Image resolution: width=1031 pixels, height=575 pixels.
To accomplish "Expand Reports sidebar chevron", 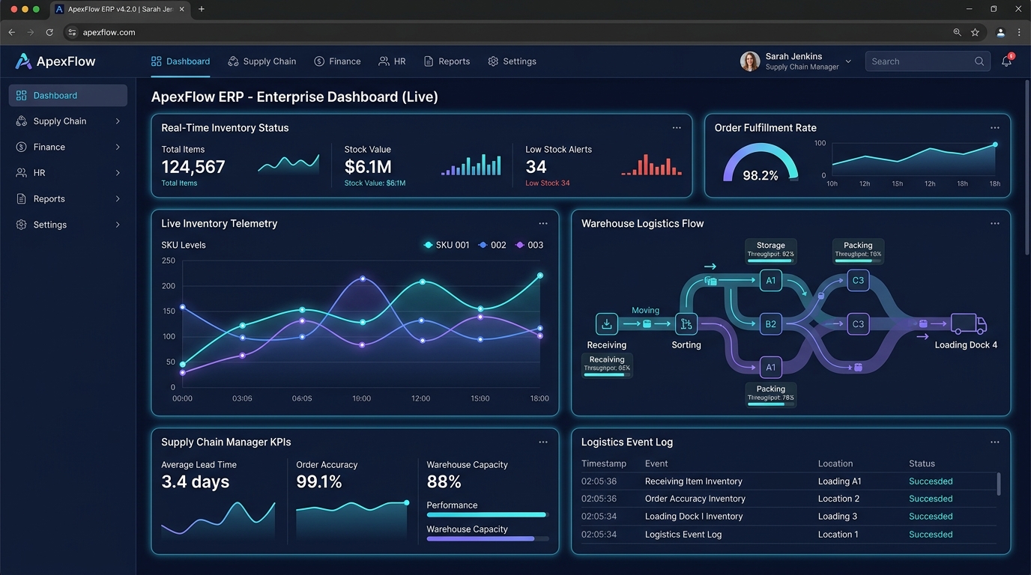I will [118, 198].
